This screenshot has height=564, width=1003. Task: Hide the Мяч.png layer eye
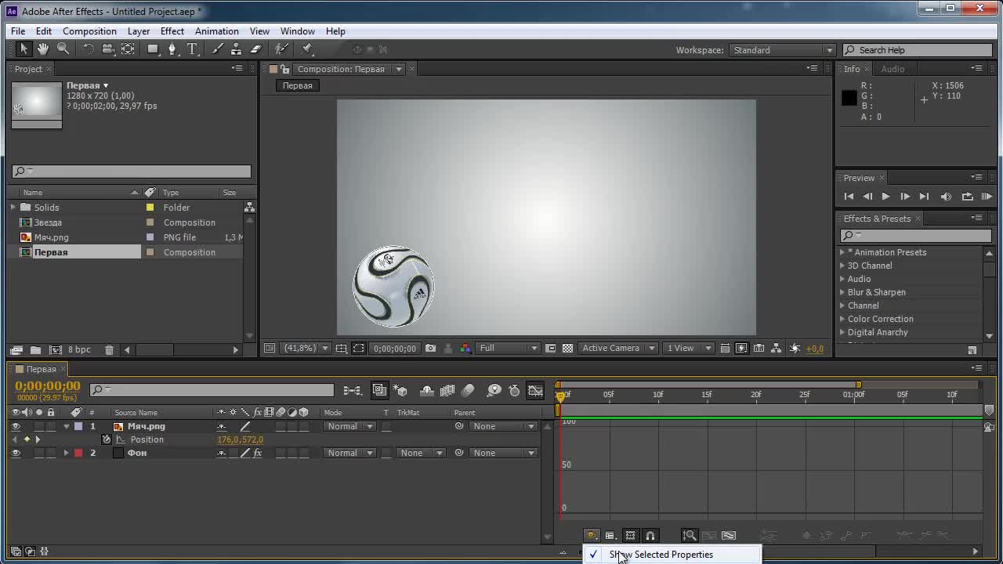point(16,426)
